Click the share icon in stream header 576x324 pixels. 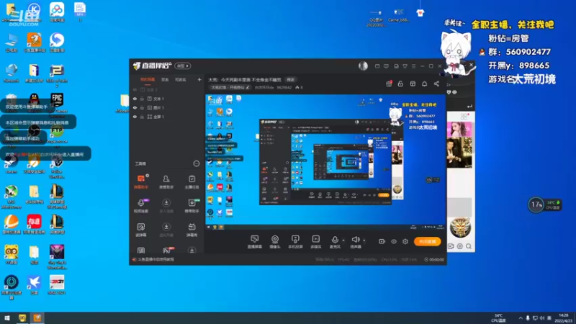[x=436, y=84]
